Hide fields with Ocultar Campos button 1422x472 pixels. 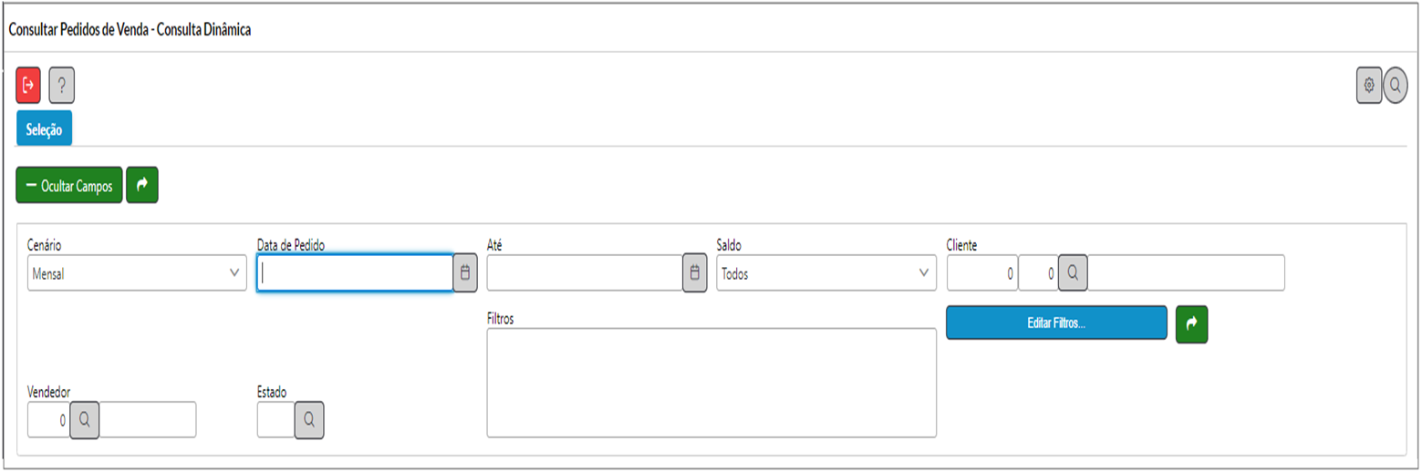coord(69,185)
